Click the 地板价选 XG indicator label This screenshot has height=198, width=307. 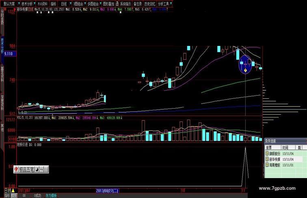point(29,145)
